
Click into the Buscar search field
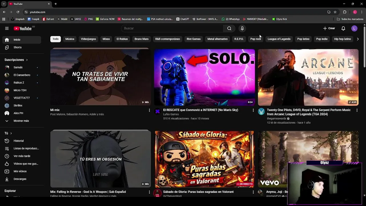click(x=172, y=28)
